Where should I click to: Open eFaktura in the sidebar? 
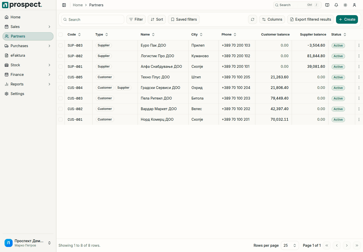pos(28,55)
